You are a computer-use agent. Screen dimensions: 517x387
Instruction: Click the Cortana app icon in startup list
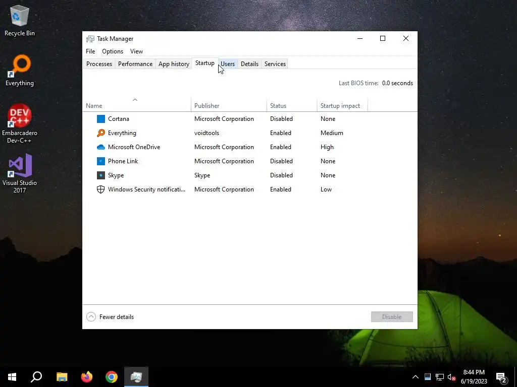[101, 119]
